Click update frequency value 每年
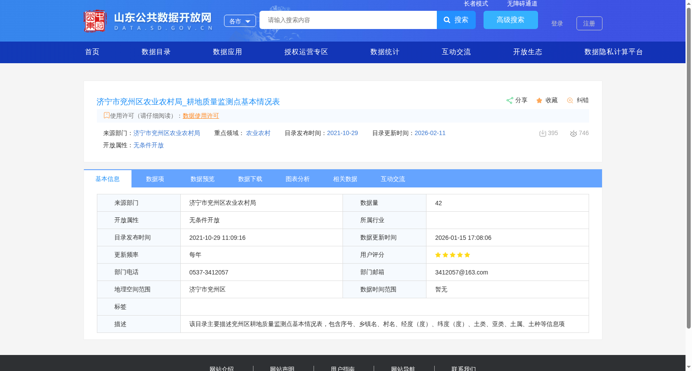The height and width of the screenshot is (371, 692). point(195,255)
